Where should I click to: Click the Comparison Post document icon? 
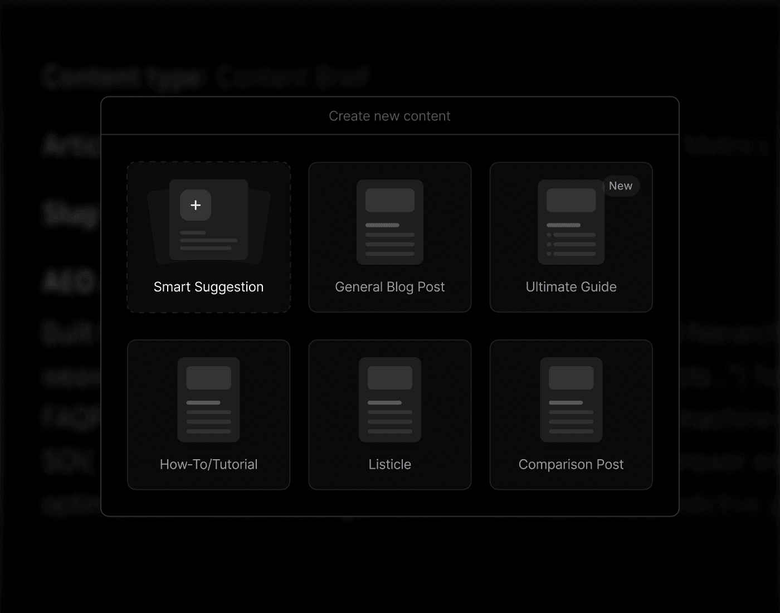[x=570, y=398]
